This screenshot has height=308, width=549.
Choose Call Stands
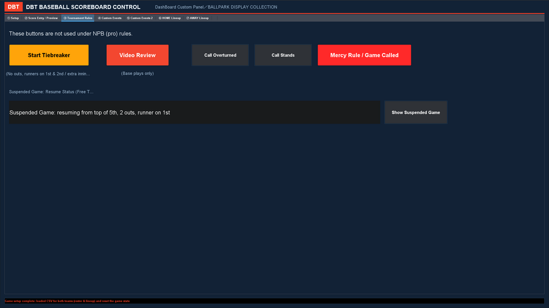(283, 55)
